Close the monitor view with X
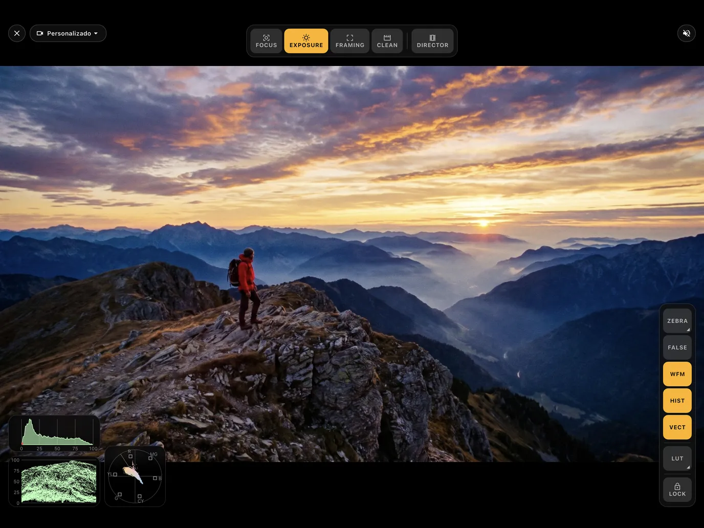 [17, 33]
